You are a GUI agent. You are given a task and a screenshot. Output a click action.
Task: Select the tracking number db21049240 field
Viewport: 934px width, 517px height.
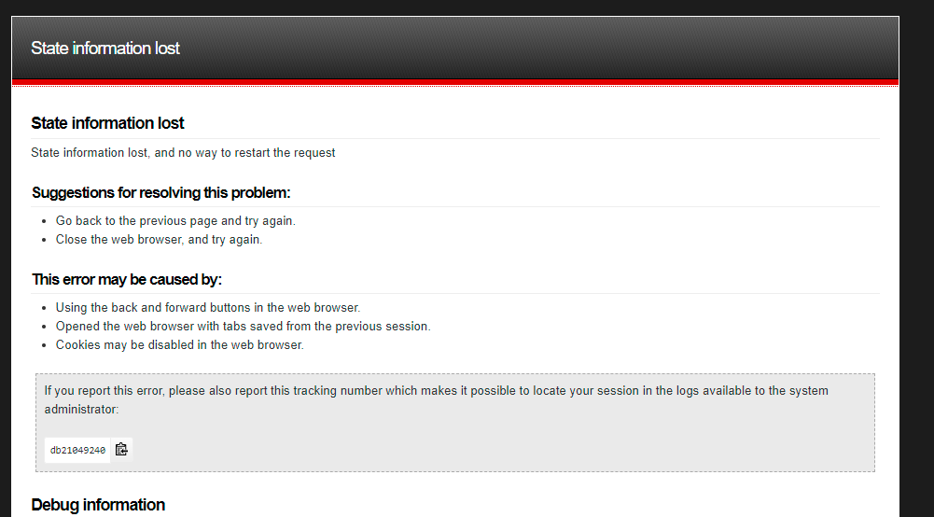click(77, 451)
